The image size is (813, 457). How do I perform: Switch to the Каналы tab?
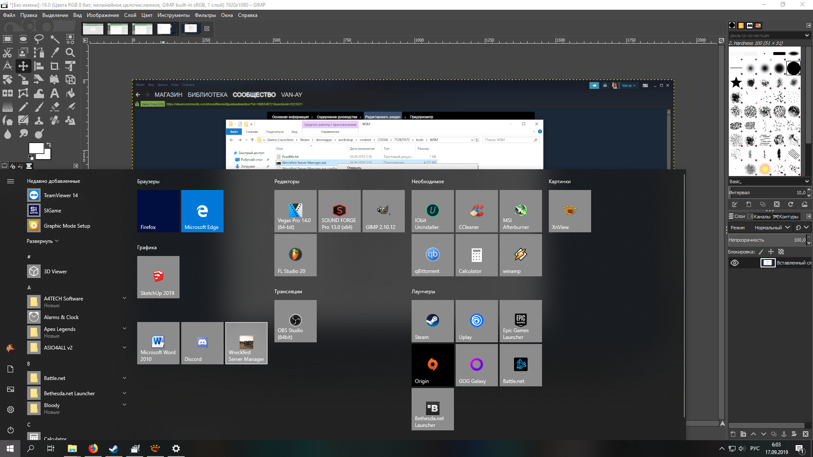759,217
